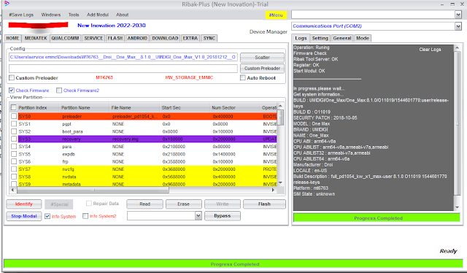The width and height of the screenshot is (467, 273).
Task: Click the Partition Name column header
Action: tap(84, 107)
